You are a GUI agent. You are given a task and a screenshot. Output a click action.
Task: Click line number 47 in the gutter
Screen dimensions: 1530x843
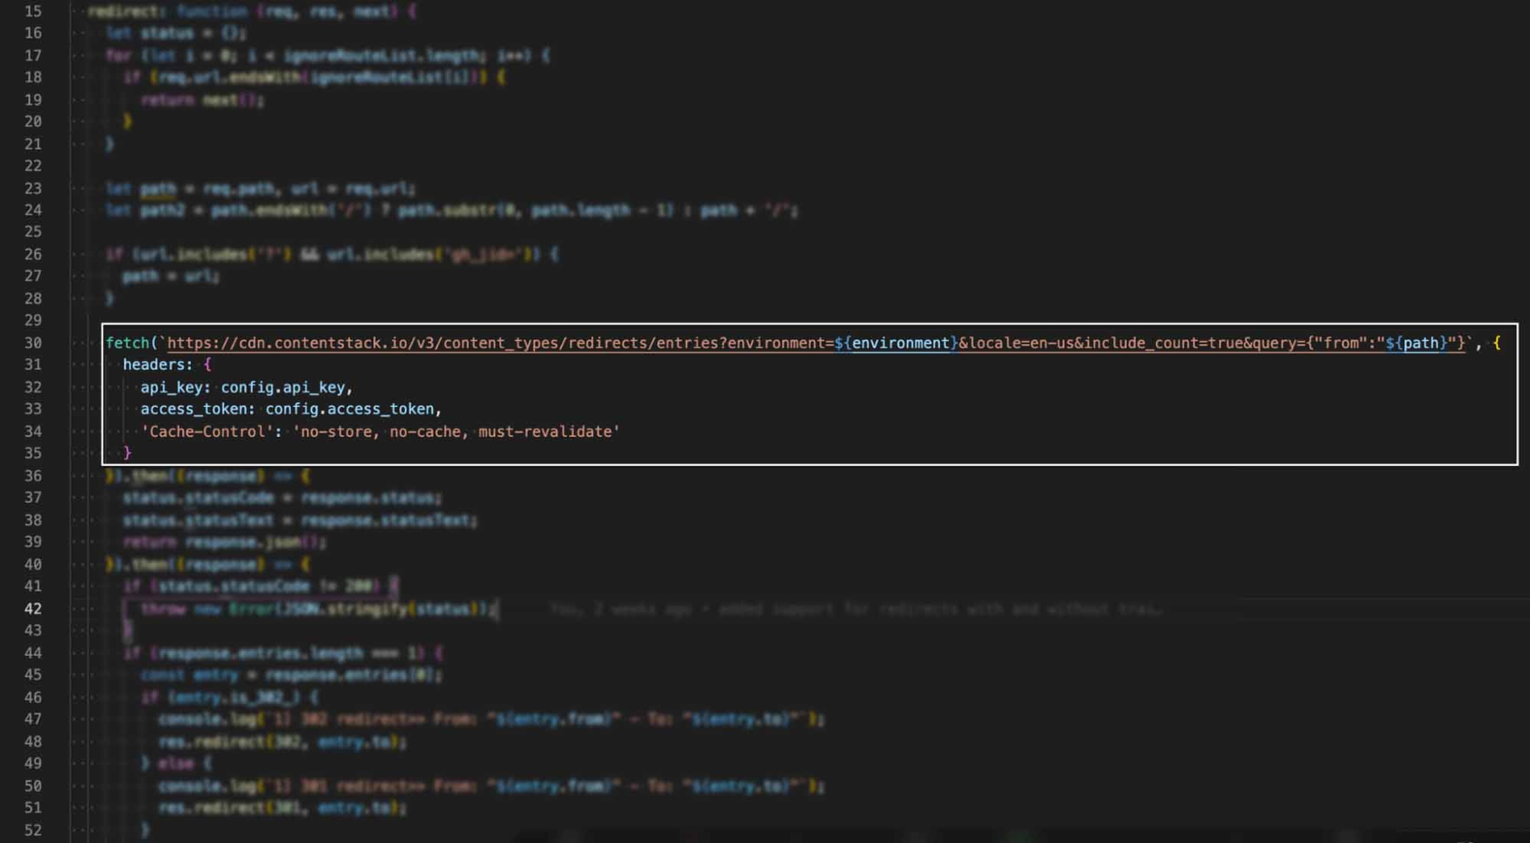[x=33, y=719]
